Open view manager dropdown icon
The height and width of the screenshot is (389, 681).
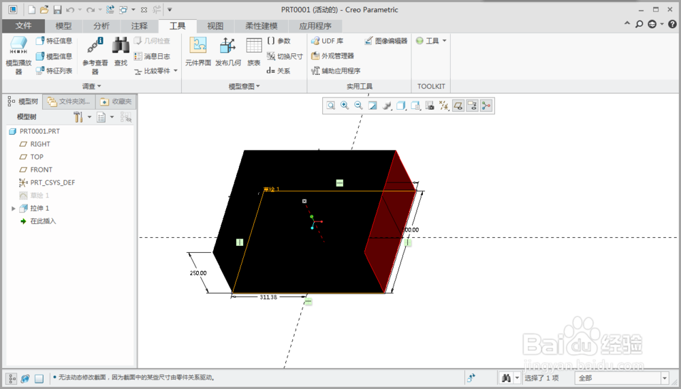click(x=415, y=105)
